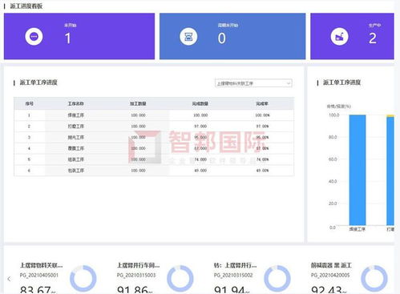The height and width of the screenshot is (294, 400).
Task: Click completed quantity 74.000 in row 5
Action: click(200, 159)
